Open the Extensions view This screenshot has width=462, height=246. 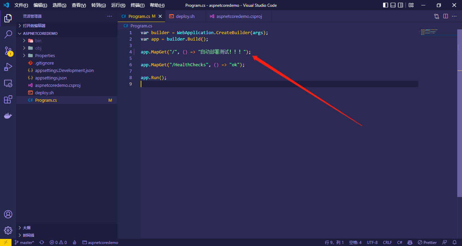click(8, 99)
